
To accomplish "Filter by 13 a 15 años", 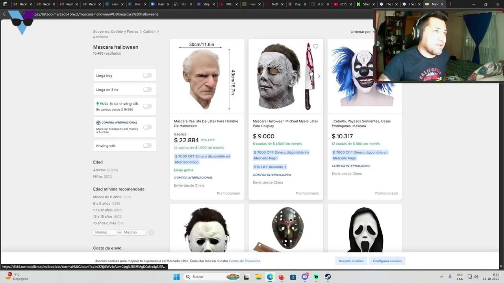I will pos(103,217).
